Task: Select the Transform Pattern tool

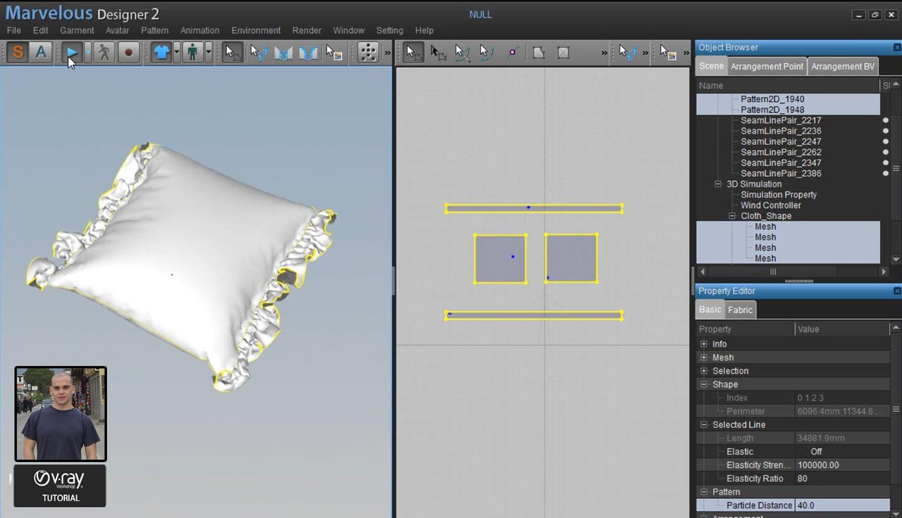Action: click(x=438, y=53)
